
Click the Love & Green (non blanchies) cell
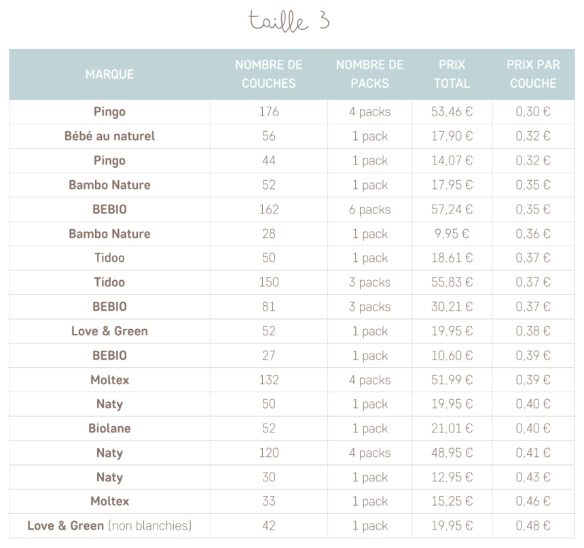(x=109, y=526)
